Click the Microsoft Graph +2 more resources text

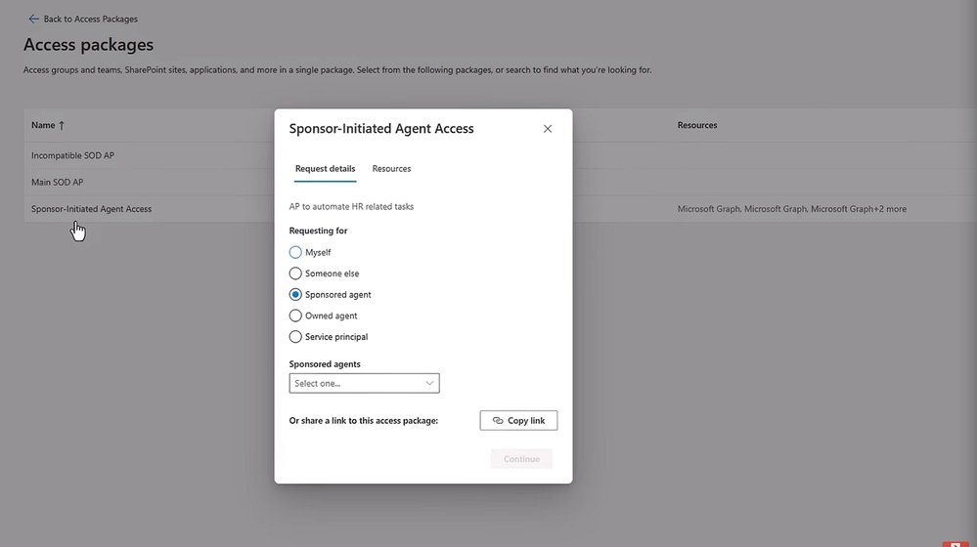792,209
